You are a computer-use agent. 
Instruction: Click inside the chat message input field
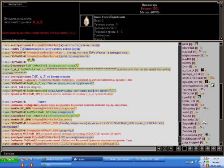tap(79, 149)
